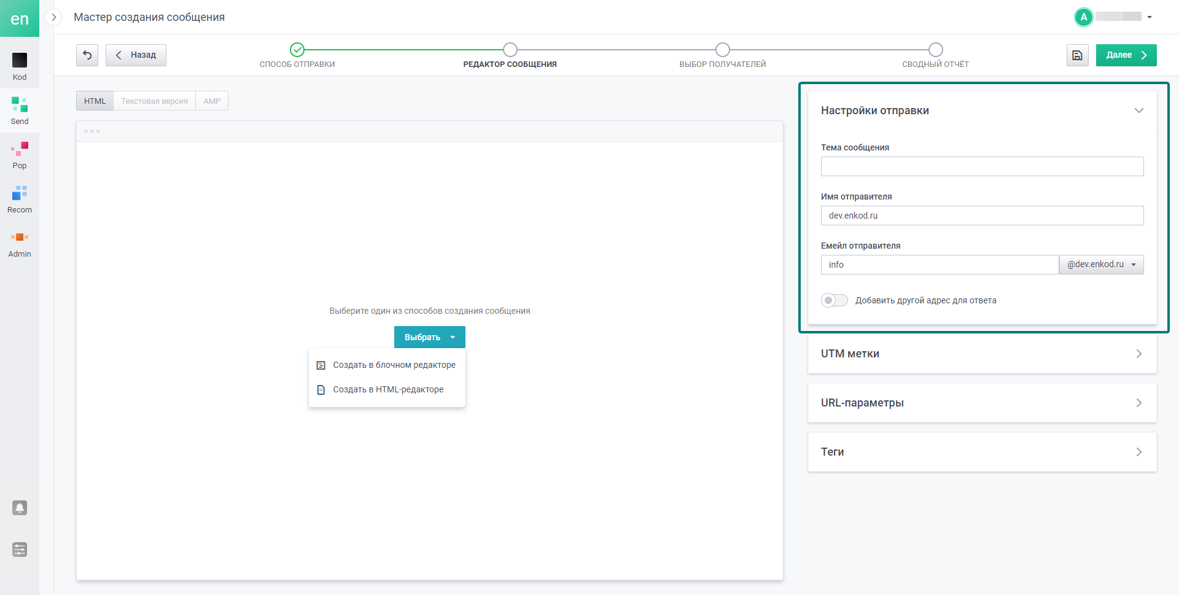Open the settings sliders icon
1179x595 pixels.
[20, 550]
